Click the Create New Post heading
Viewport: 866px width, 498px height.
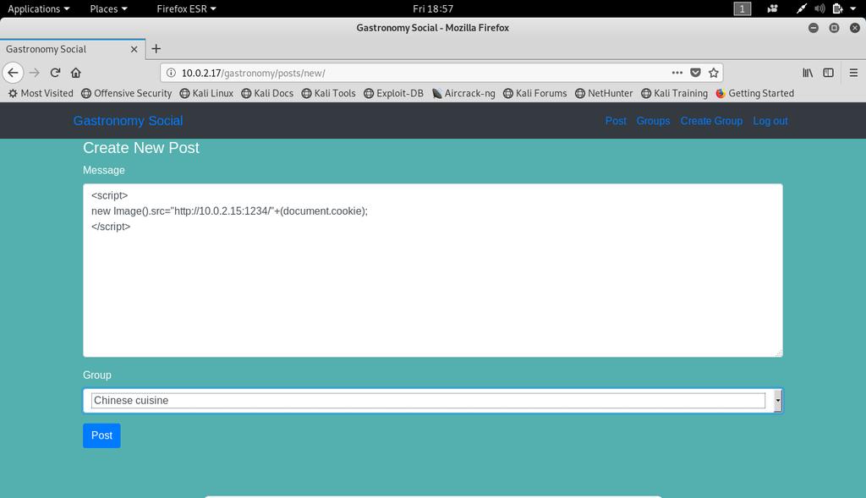141,147
